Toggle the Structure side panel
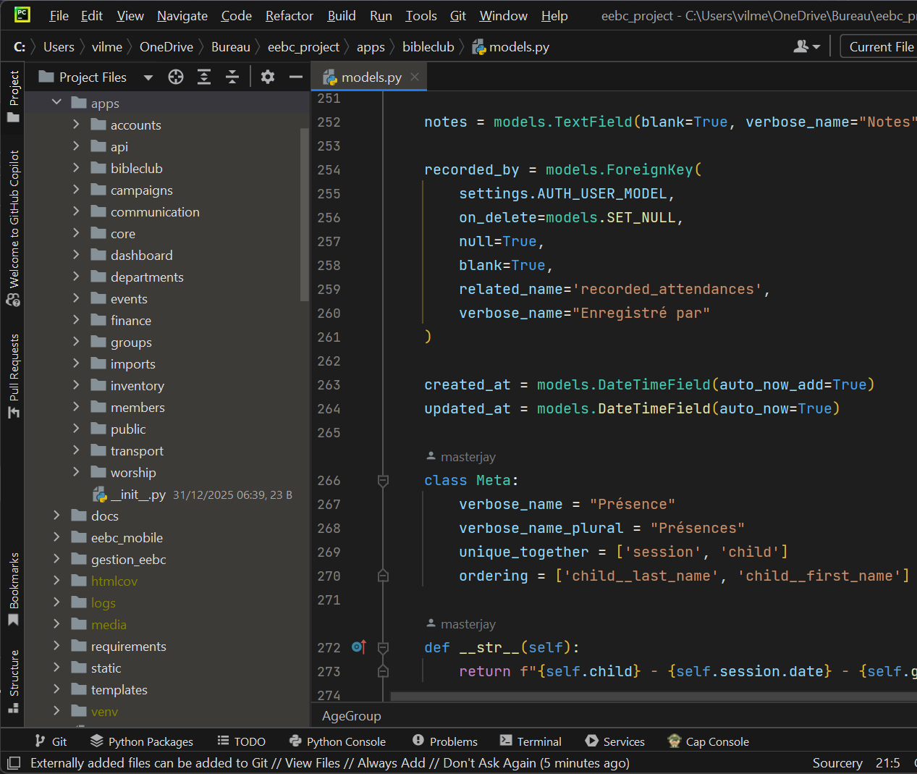This screenshot has width=917, height=774. coord(14,681)
